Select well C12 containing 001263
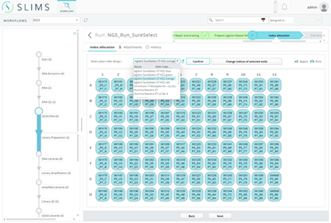This screenshot has height=223, width=331. [275, 116]
